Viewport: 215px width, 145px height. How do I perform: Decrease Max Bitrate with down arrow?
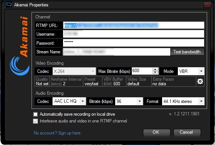[155, 72]
